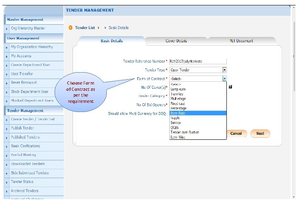The width and height of the screenshot is (298, 224).
Task: Open Org Hierarchy Master menu item
Action: tap(28, 28)
